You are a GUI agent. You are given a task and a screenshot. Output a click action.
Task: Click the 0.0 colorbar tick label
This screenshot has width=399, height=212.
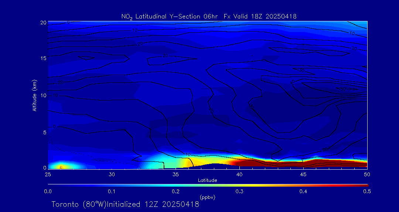coord(48,191)
